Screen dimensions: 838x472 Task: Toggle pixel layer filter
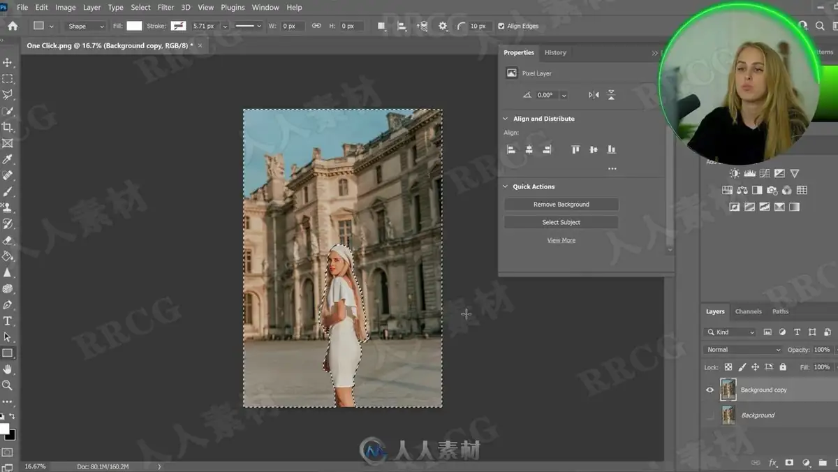click(x=767, y=332)
